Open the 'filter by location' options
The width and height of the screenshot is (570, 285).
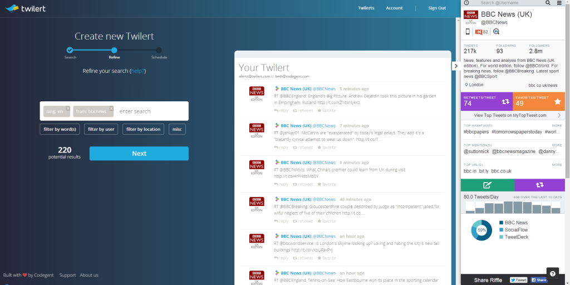(x=143, y=129)
